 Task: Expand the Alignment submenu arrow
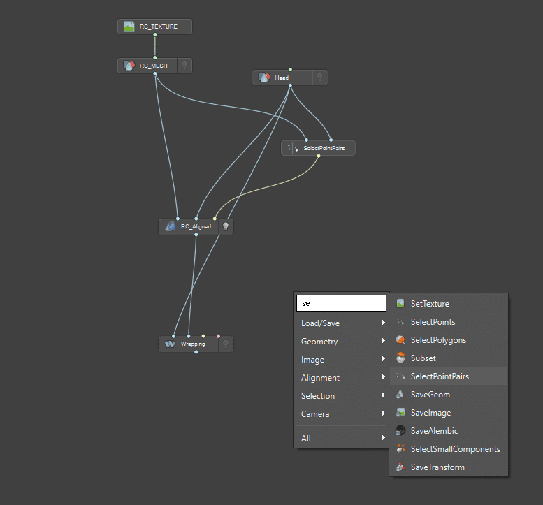tap(383, 377)
